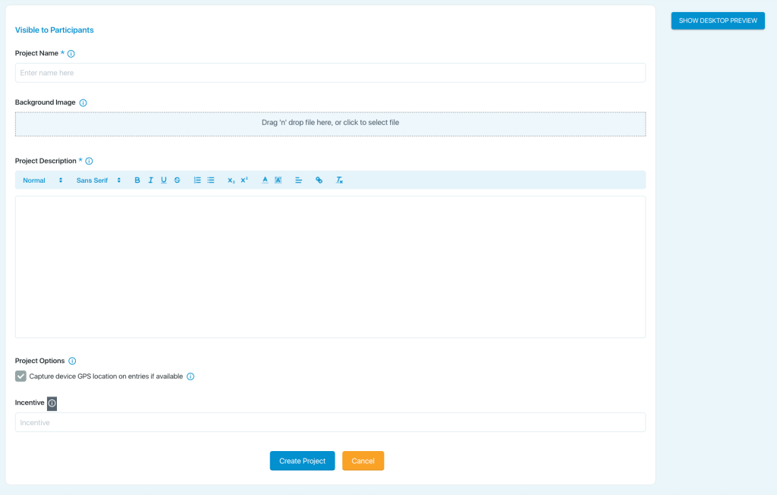Viewport: 777px width, 495px height.
Task: Uncheck Capture device GPS location checkbox
Action: click(20, 376)
